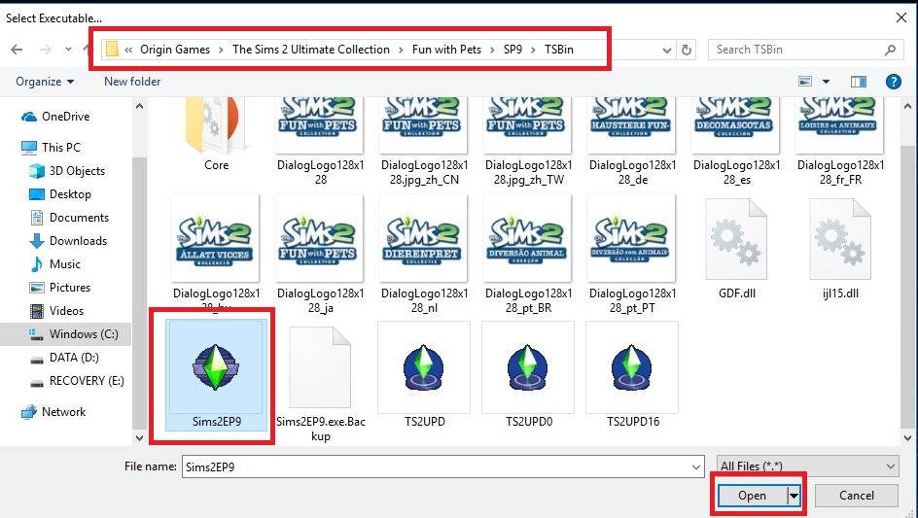The image size is (918, 518).
Task: Click the Help question mark icon
Action: (x=894, y=82)
